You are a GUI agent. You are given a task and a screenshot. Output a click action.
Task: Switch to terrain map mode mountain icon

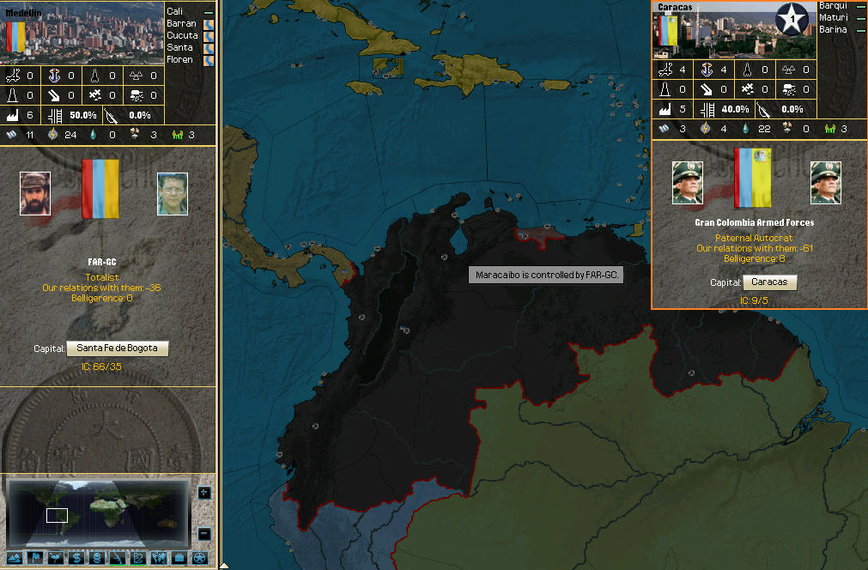(15, 558)
